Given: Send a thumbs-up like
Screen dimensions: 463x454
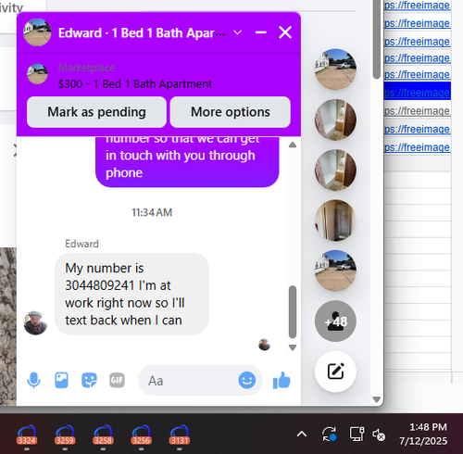Looking at the screenshot, I should coord(282,380).
